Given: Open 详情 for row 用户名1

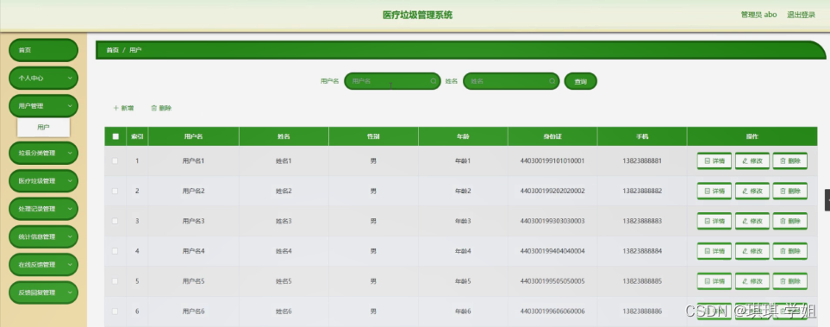Looking at the screenshot, I should (714, 160).
